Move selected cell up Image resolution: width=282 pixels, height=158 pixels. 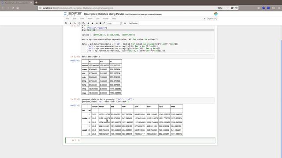tap(88, 23)
